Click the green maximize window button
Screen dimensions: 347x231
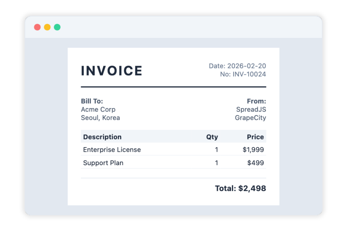coord(57,27)
